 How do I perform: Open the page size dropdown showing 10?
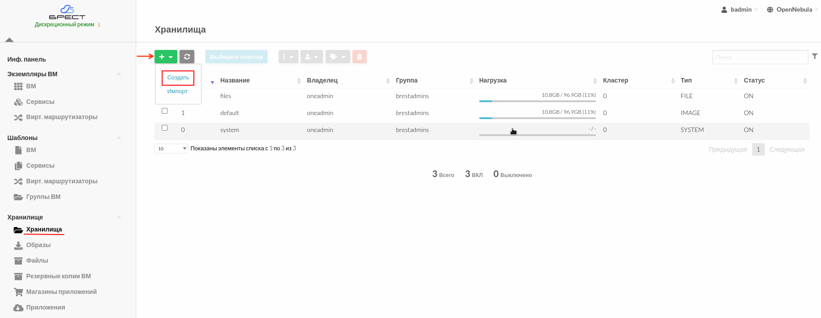[171, 149]
